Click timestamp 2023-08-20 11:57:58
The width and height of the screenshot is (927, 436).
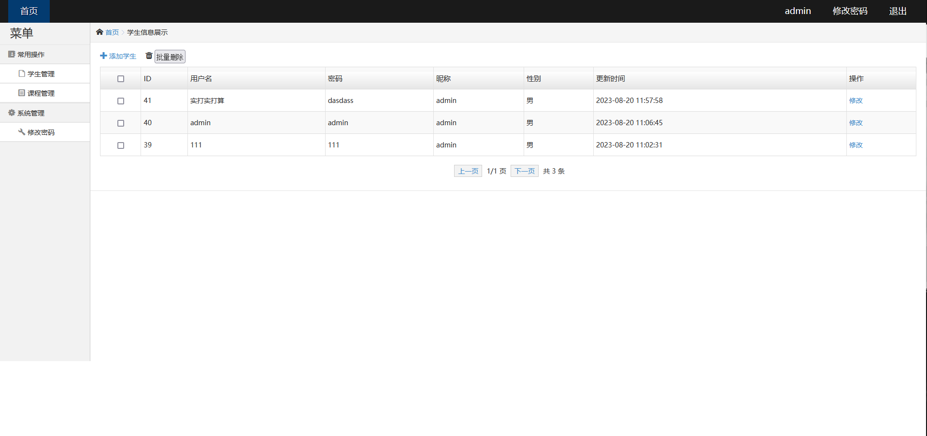pos(629,101)
